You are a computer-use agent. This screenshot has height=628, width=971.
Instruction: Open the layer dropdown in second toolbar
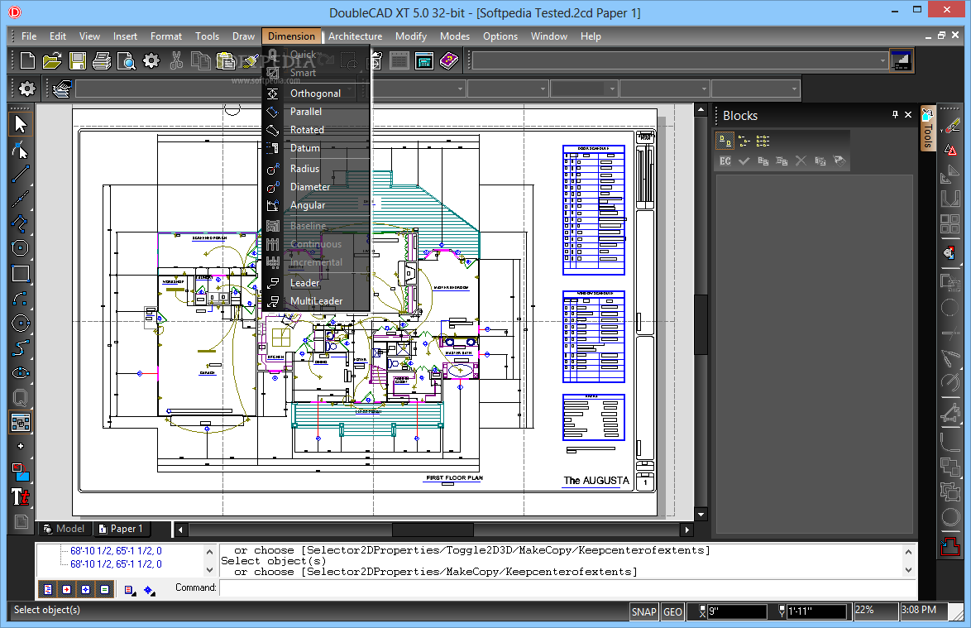pos(216,89)
